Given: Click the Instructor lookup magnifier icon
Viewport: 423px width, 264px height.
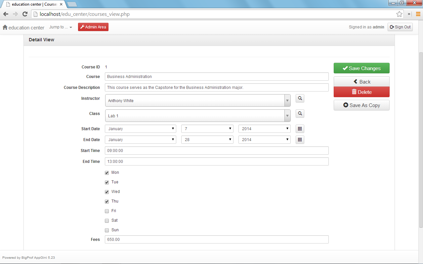Looking at the screenshot, I should pyautogui.click(x=300, y=98).
